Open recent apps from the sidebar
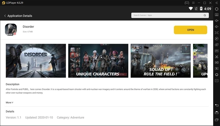The height and width of the screenshot is (126, 220). [x=217, y=120]
